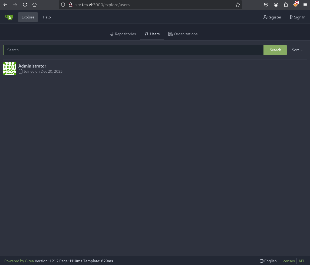Reload the current page
Image resolution: width=310 pixels, height=265 pixels.
tap(25, 5)
